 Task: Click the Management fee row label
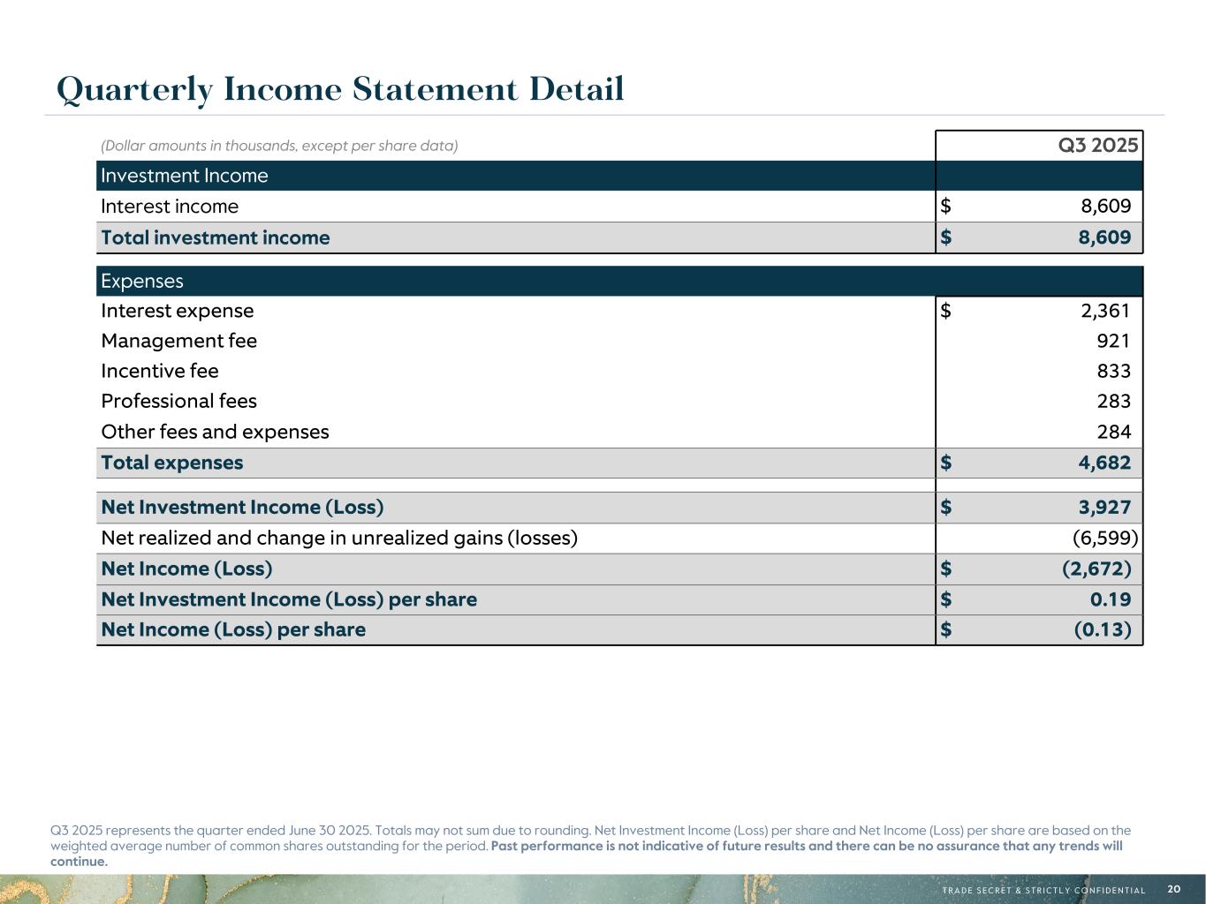[x=179, y=341]
